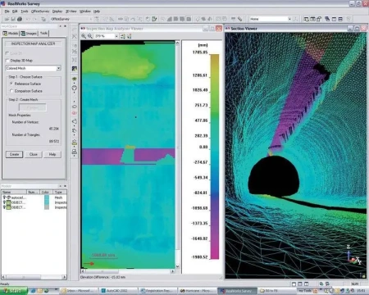
Task: Click the color scale settings icon in viewer toolbar
Action: pyautogui.click(x=123, y=36)
